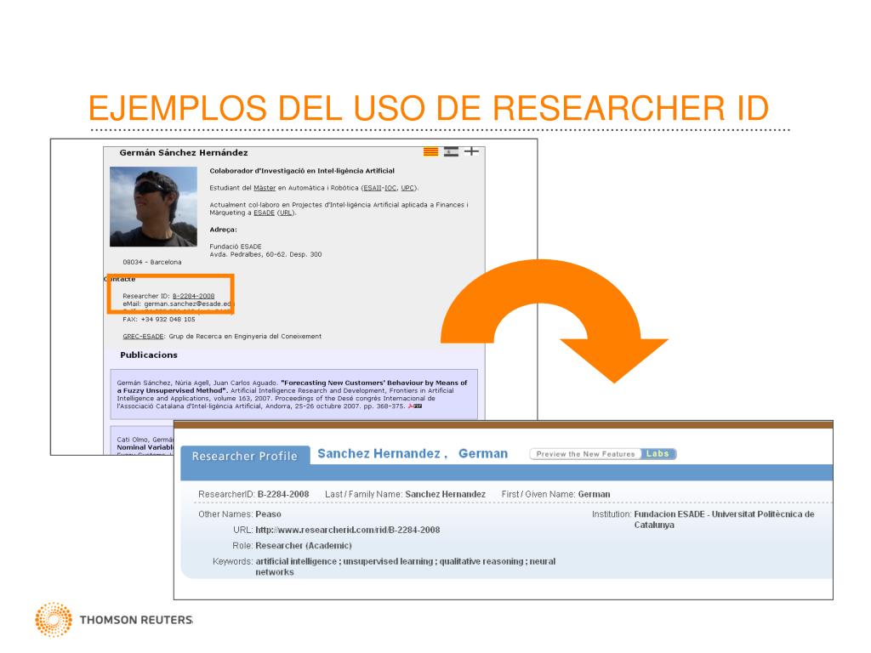Image resolution: width=871 pixels, height=653 pixels.
Task: Click the researcherid.com URL value
Action: (348, 530)
